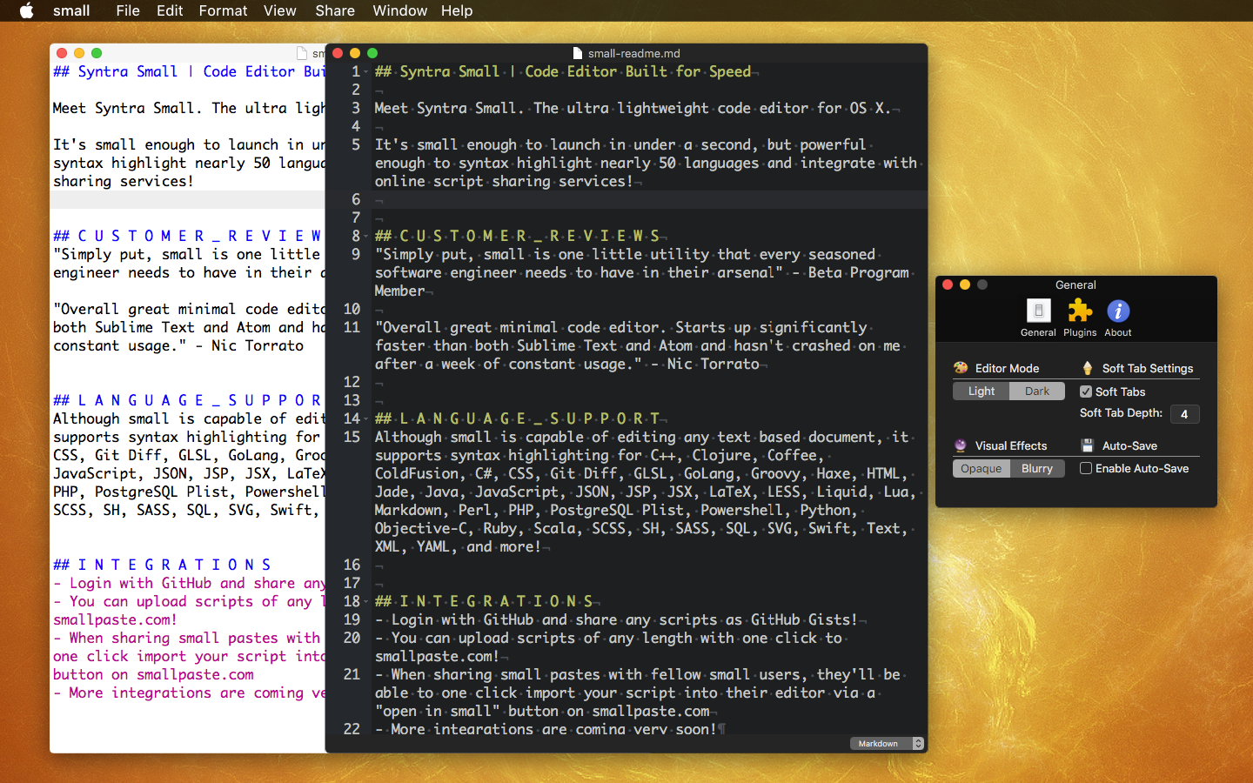Open the Help menu

[457, 10]
